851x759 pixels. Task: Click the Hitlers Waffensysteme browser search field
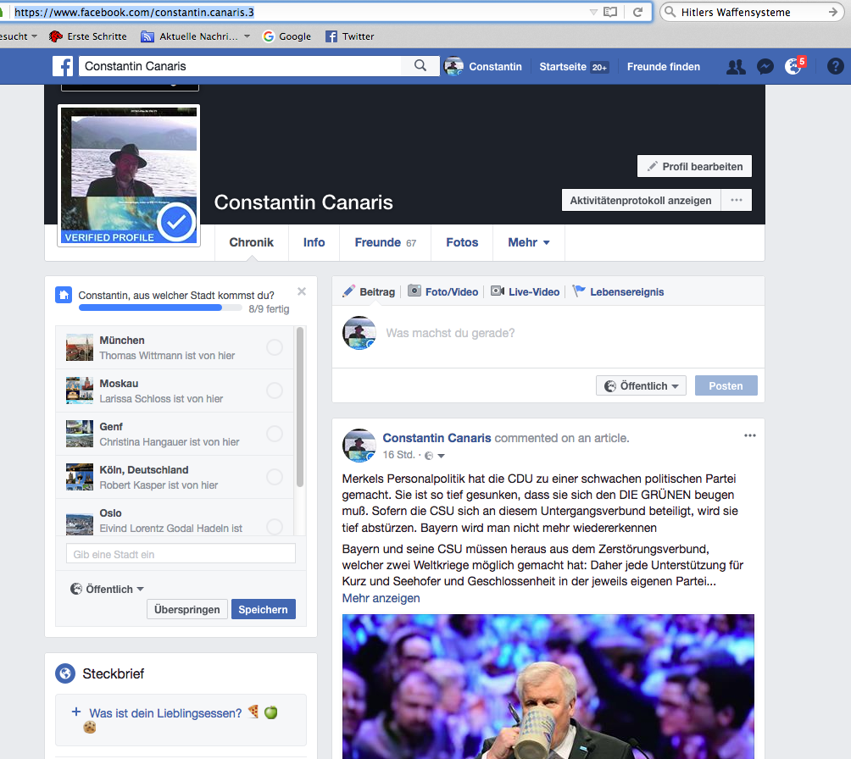751,12
